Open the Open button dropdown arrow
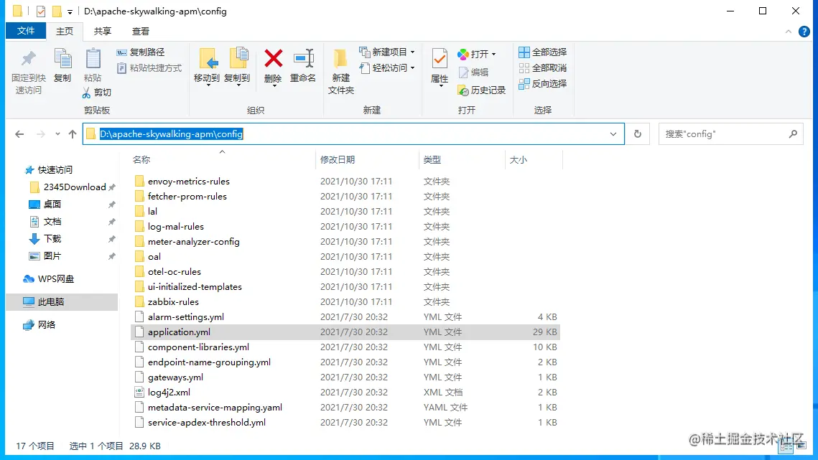Viewport: 818px width, 460px height. pos(493,55)
